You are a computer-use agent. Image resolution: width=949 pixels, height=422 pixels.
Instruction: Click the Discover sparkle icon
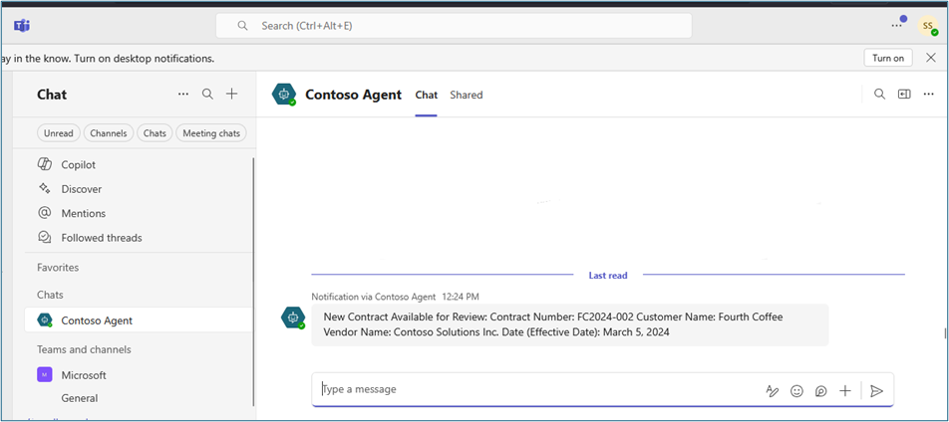[44, 189]
